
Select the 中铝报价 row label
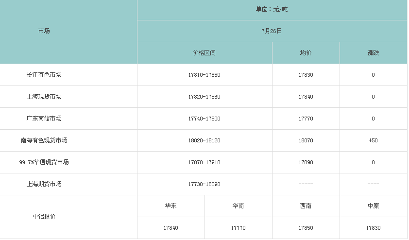pyautogui.click(x=44, y=217)
